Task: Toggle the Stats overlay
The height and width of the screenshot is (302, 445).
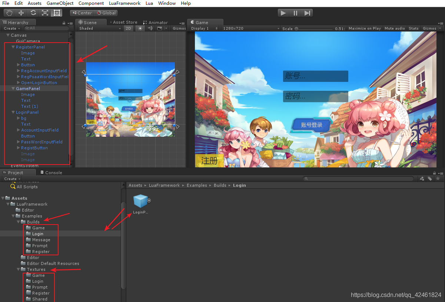Action: [x=414, y=28]
